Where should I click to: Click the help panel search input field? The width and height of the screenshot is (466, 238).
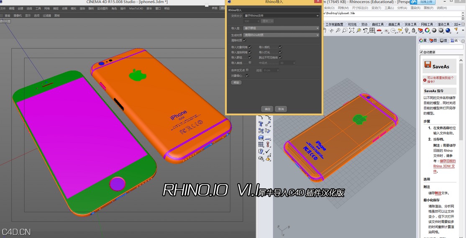[x=441, y=47]
